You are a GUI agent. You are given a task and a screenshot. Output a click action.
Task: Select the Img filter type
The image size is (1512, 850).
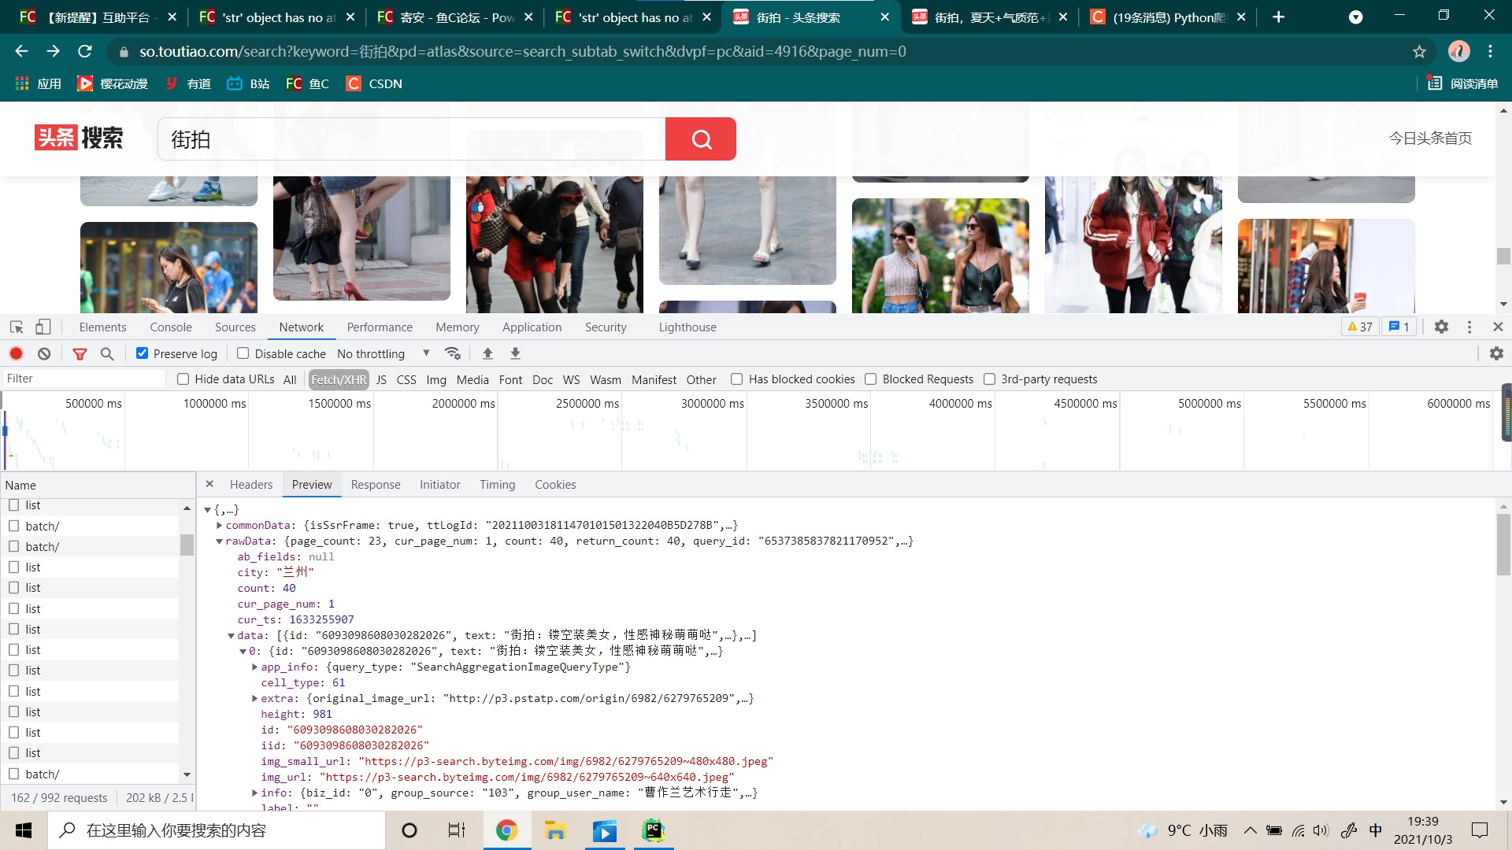436,379
